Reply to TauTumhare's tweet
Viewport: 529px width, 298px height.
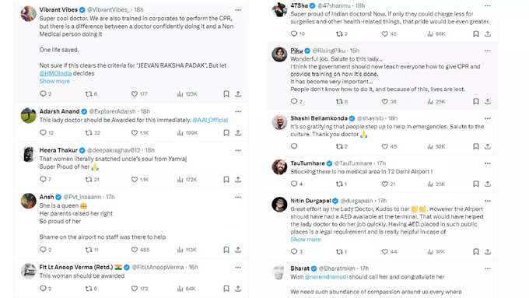coord(294,184)
